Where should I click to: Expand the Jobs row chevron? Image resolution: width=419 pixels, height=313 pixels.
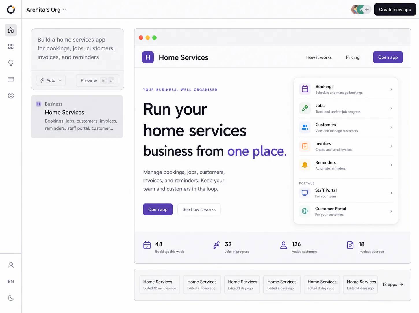(x=391, y=108)
